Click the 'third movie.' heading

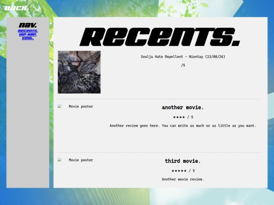tap(183, 161)
